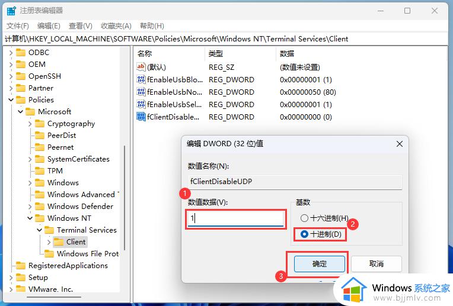Click the fClientDisable... DWORD value icon
The width and height of the screenshot is (453, 306).
click(141, 117)
